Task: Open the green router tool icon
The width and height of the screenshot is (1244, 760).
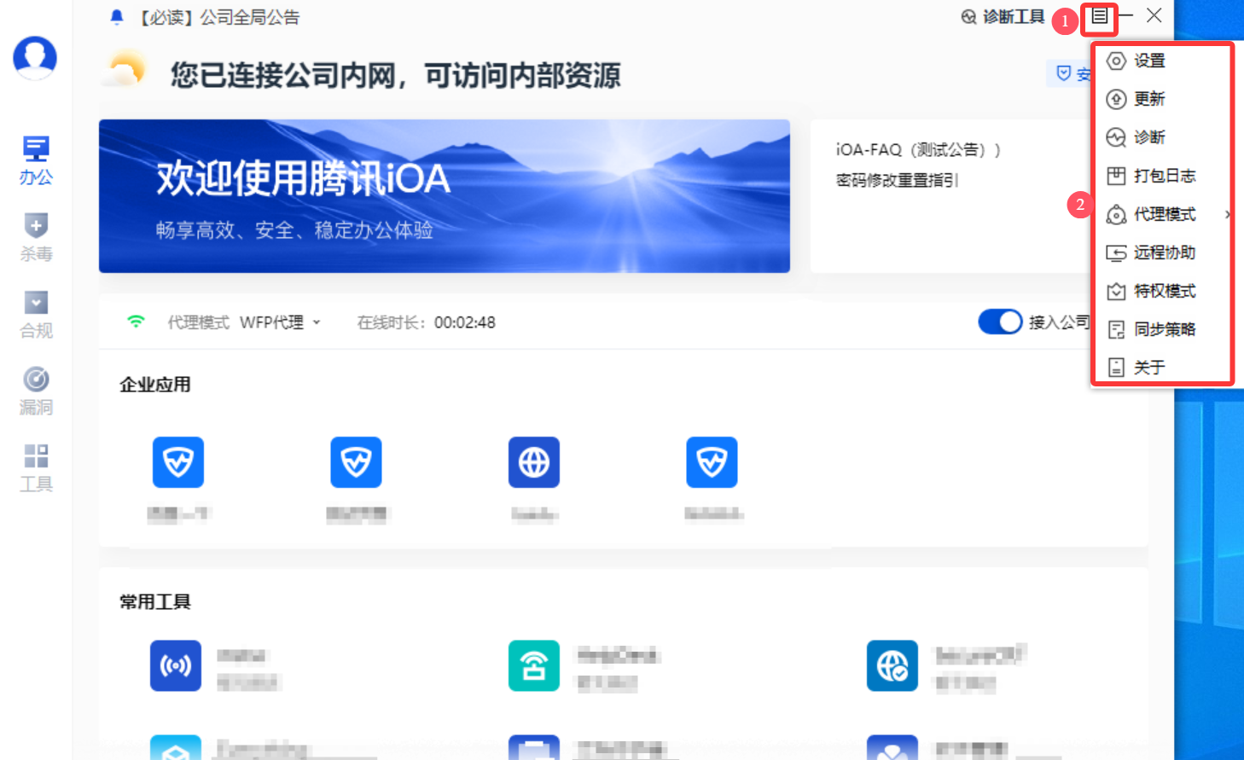Action: [x=534, y=665]
